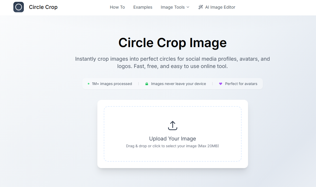
Task: Click the circle emblem in the logo
Action: point(18,7)
